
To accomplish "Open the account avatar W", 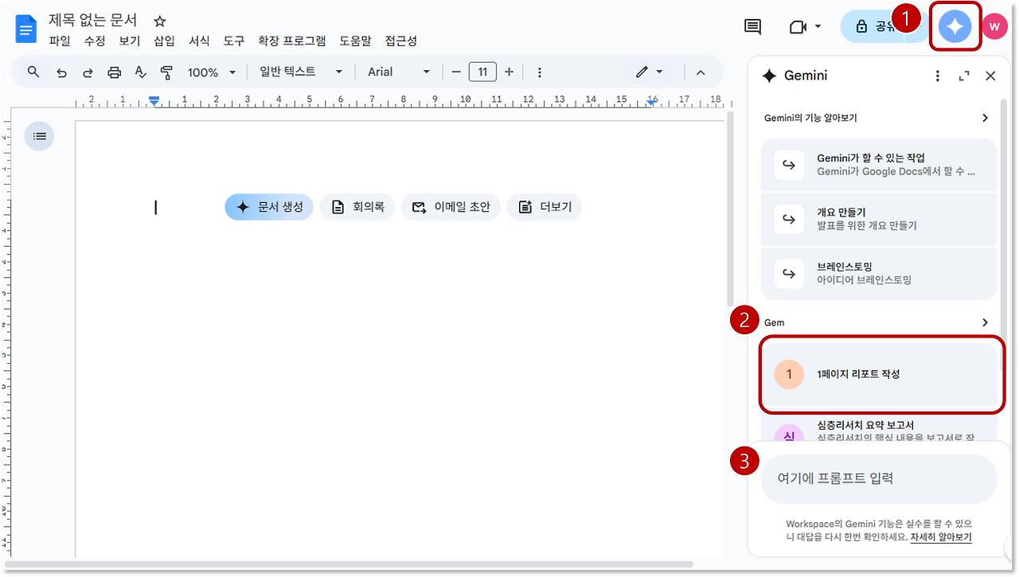I will coord(994,27).
